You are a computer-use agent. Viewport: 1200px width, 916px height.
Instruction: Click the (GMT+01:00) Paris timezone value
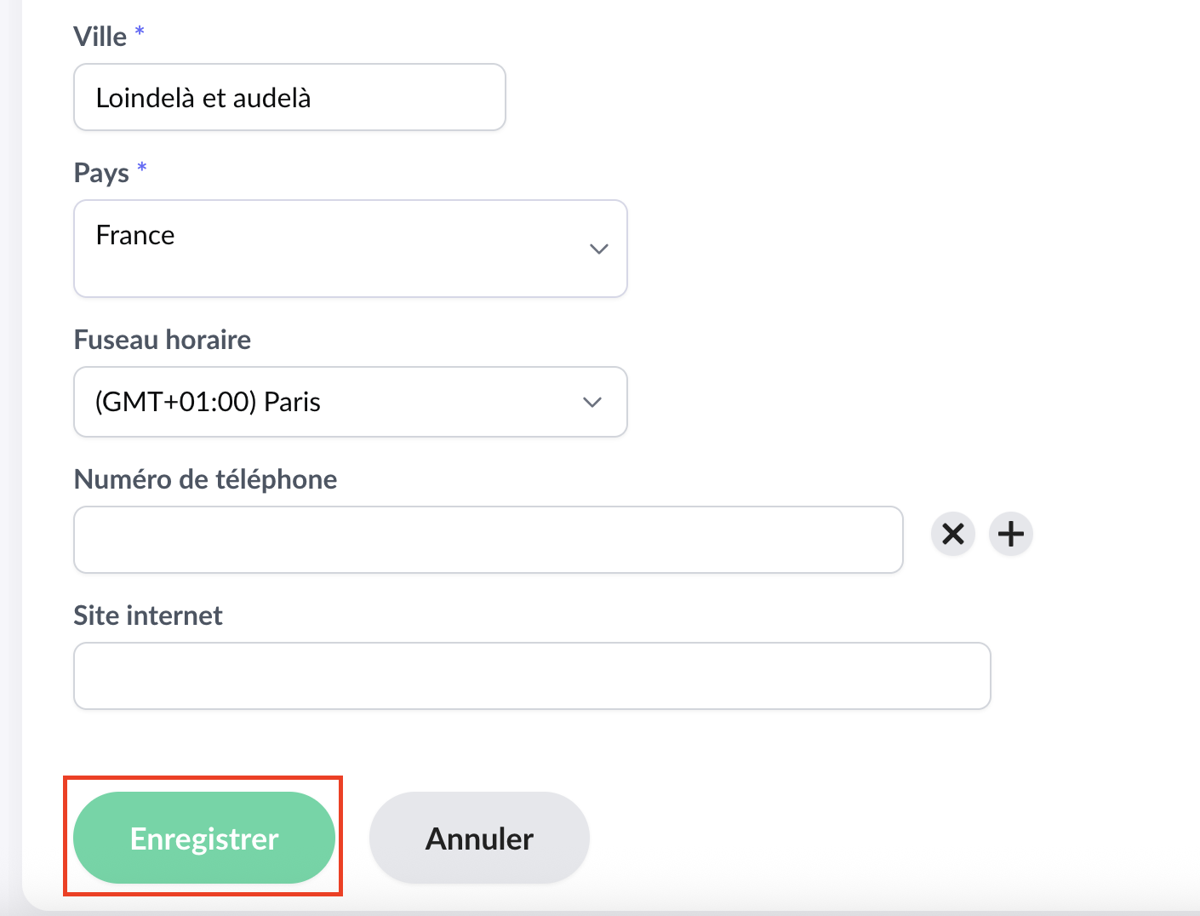tap(208, 402)
